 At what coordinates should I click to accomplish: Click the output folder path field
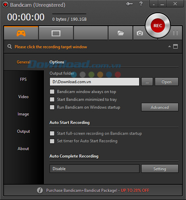(94, 82)
